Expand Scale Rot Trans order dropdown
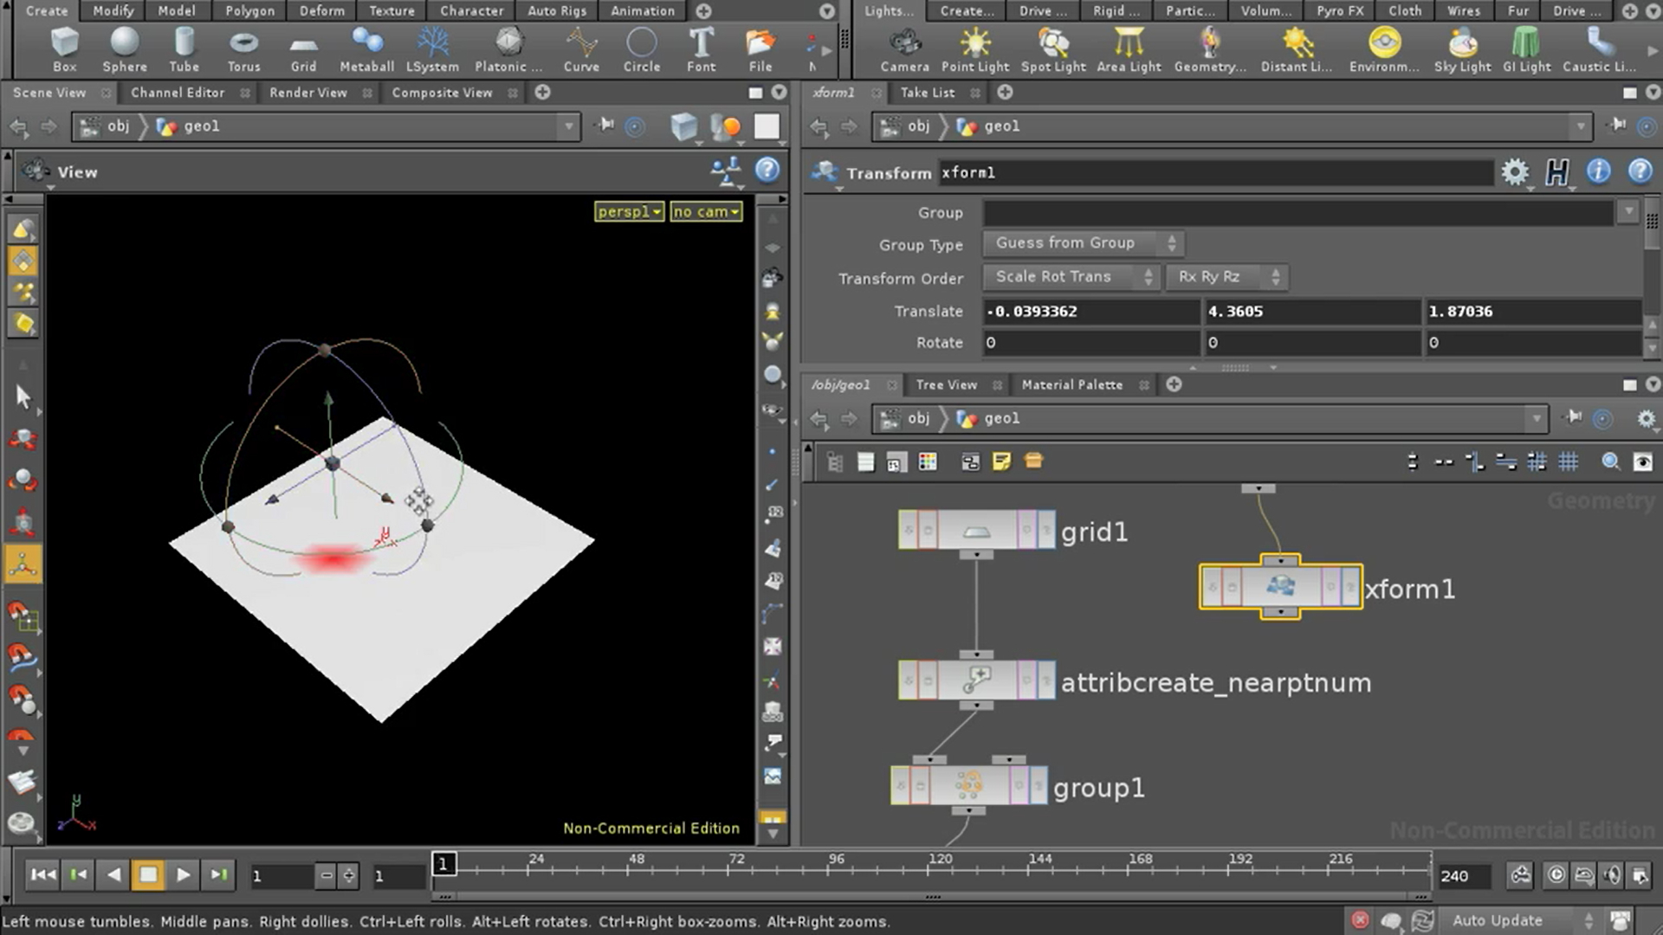Screen dimensions: 1663x935 point(1071,277)
